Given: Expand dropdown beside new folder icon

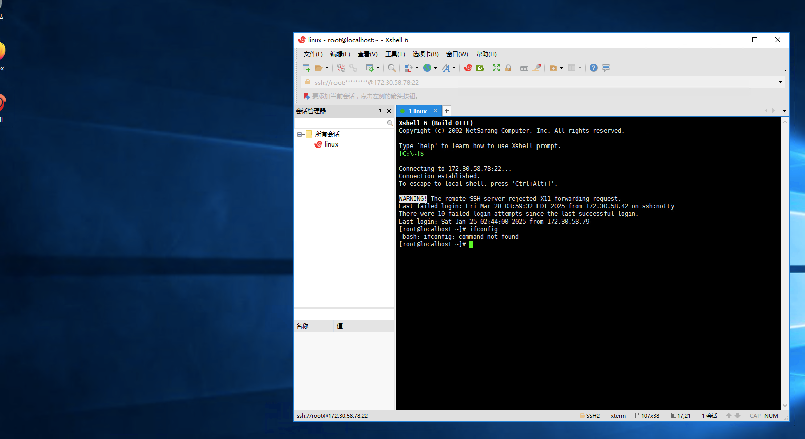Looking at the screenshot, I should point(561,68).
